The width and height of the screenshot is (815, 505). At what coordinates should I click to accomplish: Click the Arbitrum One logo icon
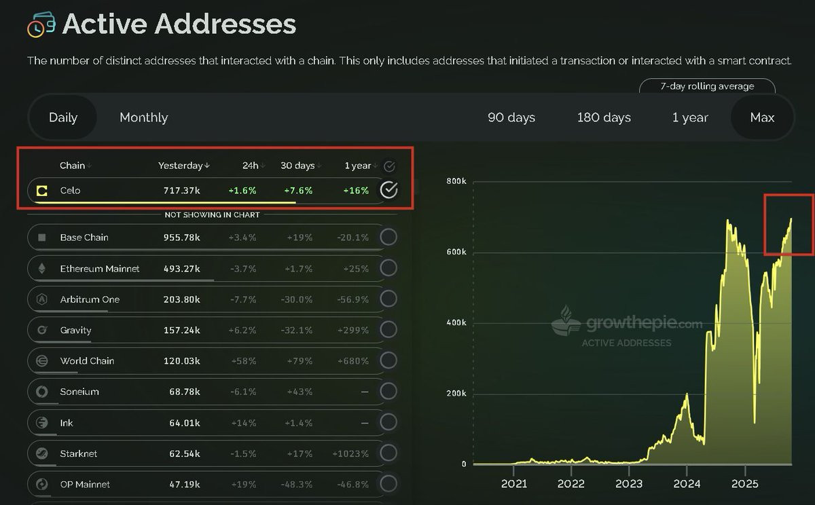[x=42, y=299]
